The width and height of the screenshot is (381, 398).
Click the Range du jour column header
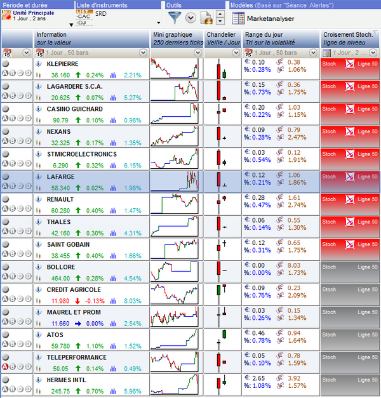click(x=281, y=39)
